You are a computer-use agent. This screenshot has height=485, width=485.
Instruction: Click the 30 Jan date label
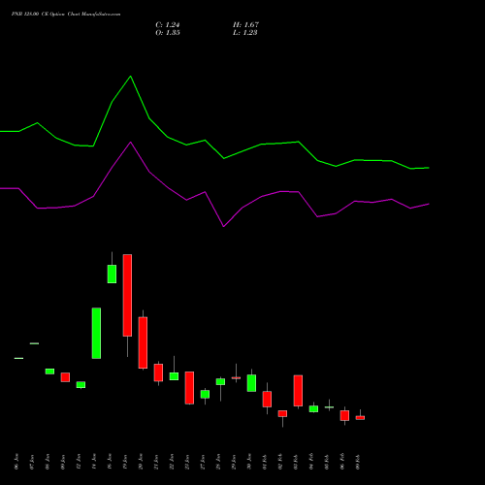249,462
